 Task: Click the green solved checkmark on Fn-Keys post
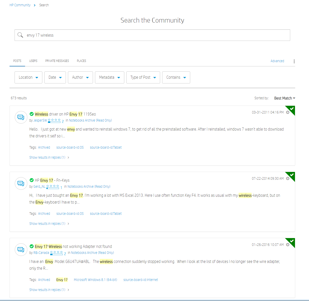(x=32, y=180)
